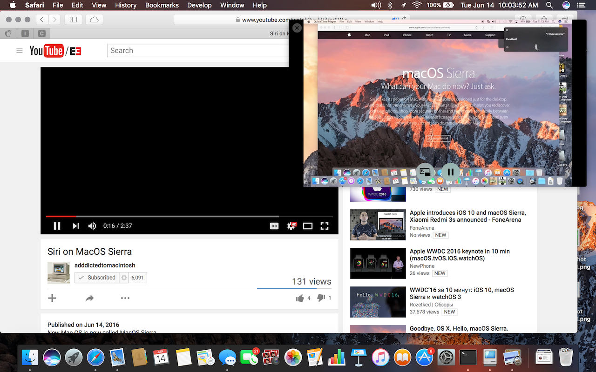Open more actions three-dot menu

(x=125, y=298)
